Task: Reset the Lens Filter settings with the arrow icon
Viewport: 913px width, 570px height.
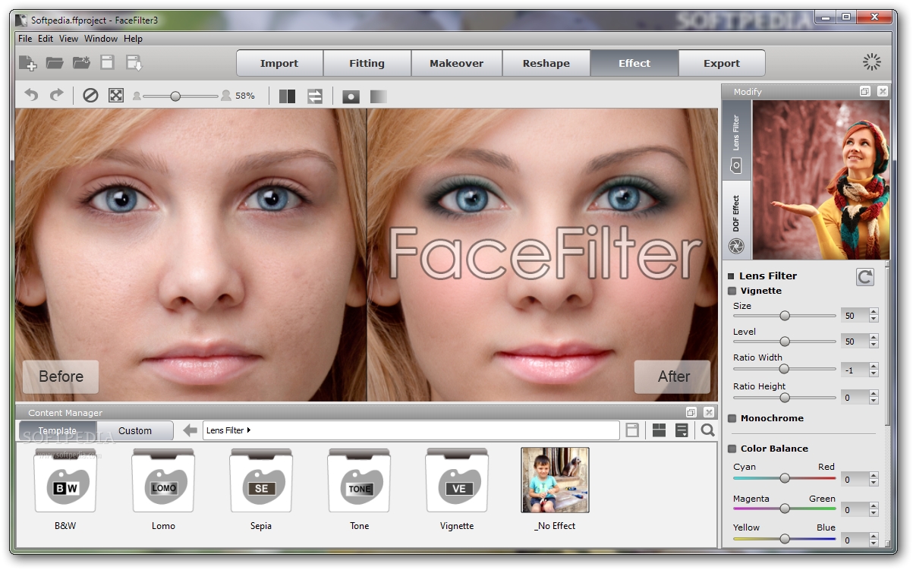Action: tap(865, 277)
